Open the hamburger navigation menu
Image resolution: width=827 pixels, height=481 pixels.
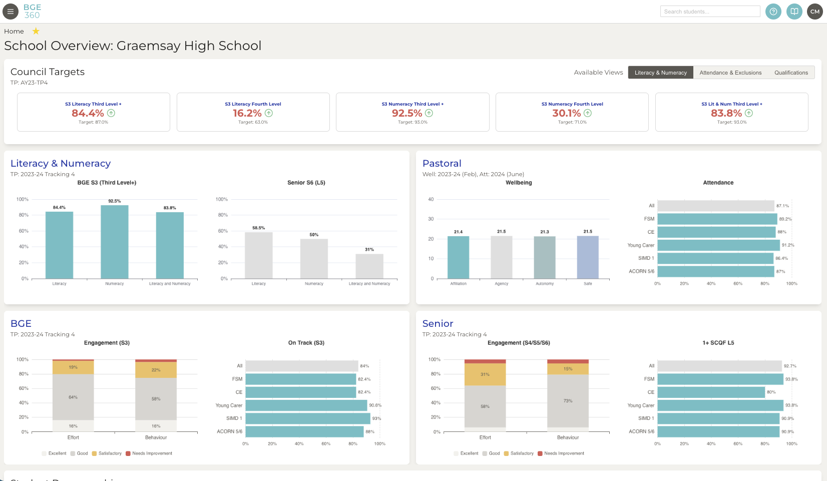coord(11,11)
